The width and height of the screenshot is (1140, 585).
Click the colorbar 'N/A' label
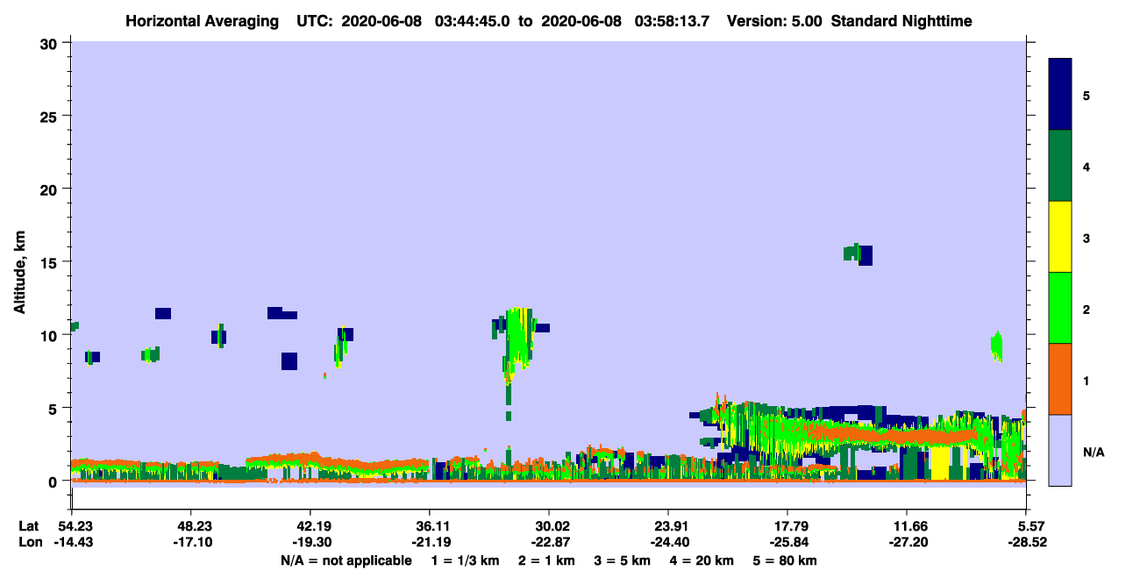point(1094,453)
